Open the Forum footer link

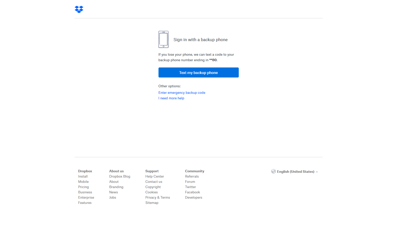[190, 182]
